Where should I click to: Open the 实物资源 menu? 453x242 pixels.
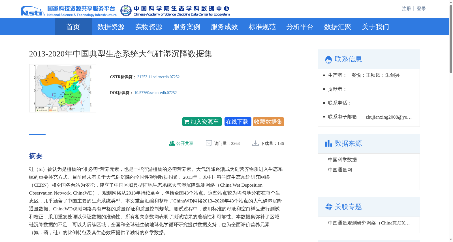point(149,27)
